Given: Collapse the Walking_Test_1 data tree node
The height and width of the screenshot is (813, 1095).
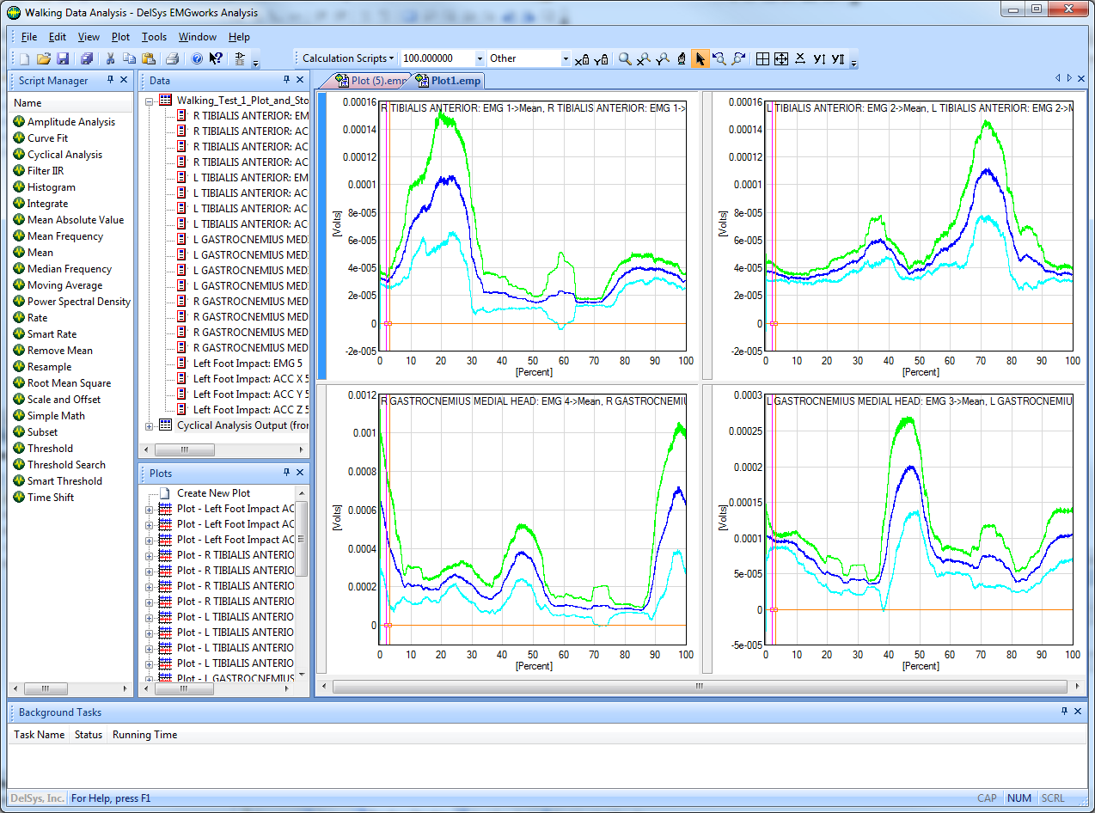Looking at the screenshot, I should pos(150,101).
